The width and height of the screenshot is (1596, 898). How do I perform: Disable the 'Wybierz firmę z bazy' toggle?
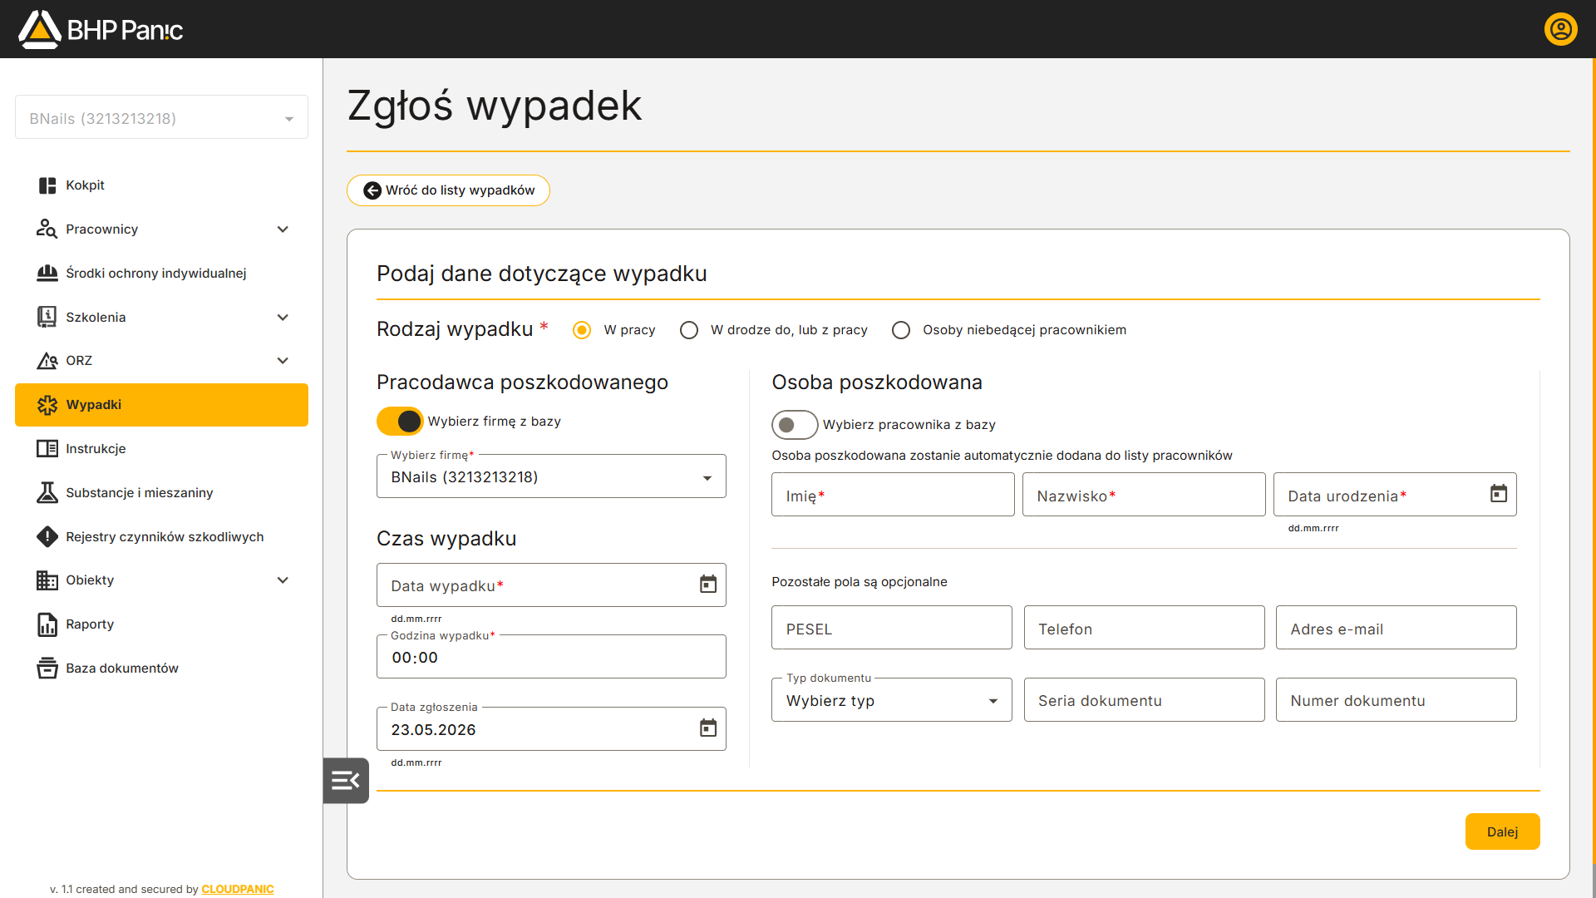[x=400, y=422]
